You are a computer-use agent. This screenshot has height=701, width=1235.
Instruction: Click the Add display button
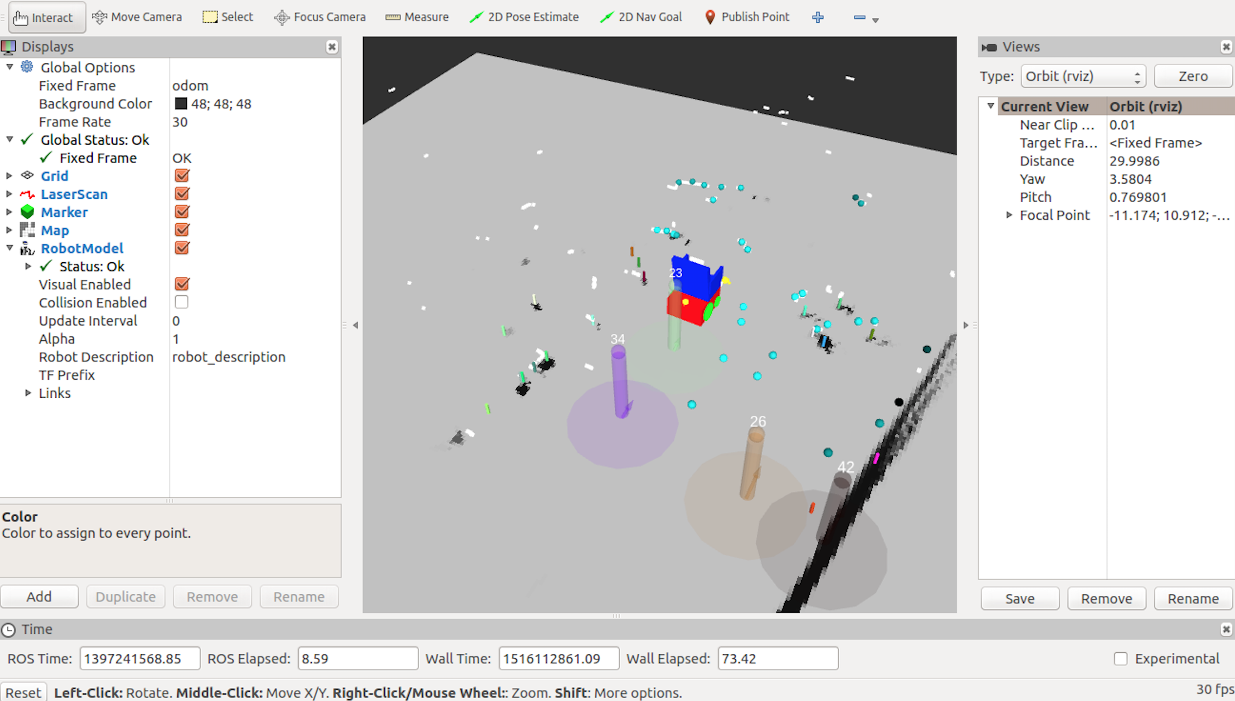click(x=39, y=596)
